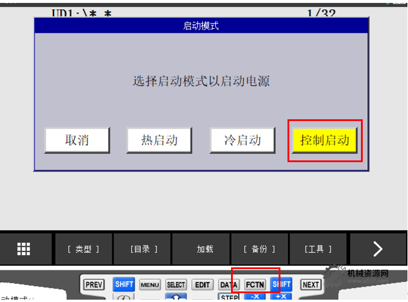Hit the blue up-arrow cursor key
This screenshot has width=408, height=302.
[x=176, y=297]
